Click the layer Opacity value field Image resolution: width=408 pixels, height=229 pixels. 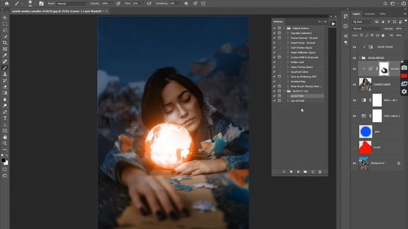pos(398,28)
